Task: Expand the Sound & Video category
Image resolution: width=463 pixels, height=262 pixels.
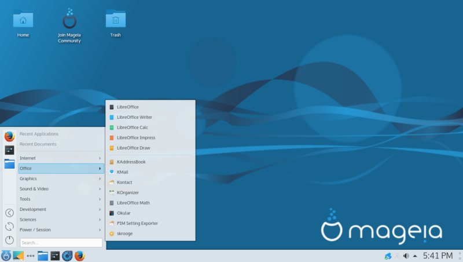Action: pyautogui.click(x=61, y=188)
